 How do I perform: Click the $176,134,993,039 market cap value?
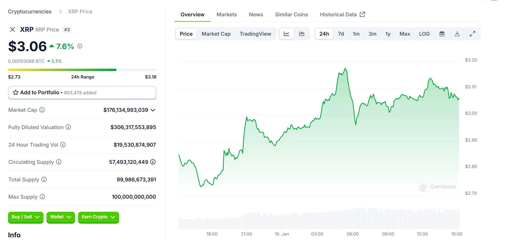[126, 110]
